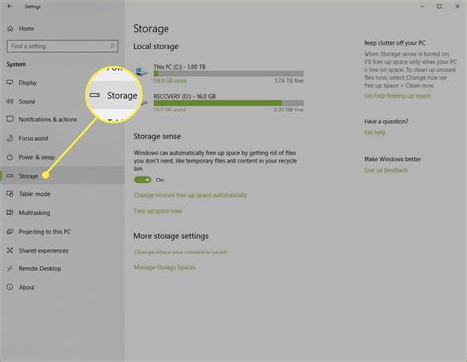Click the Projecting to this PC icon
Viewport: 467px width, 362px height.
coord(10,232)
